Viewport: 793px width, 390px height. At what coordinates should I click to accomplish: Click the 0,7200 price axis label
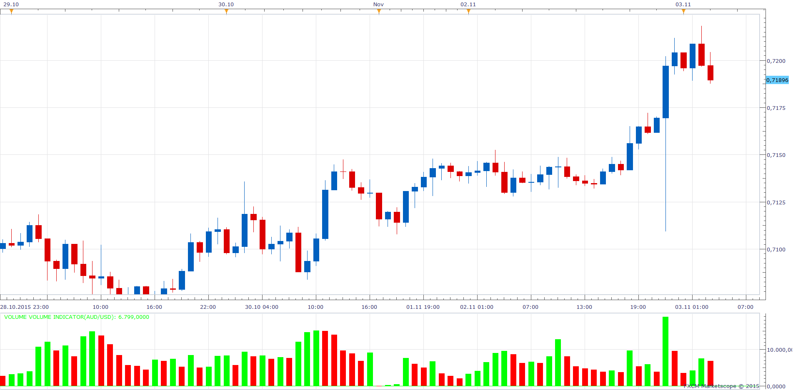(x=776, y=61)
